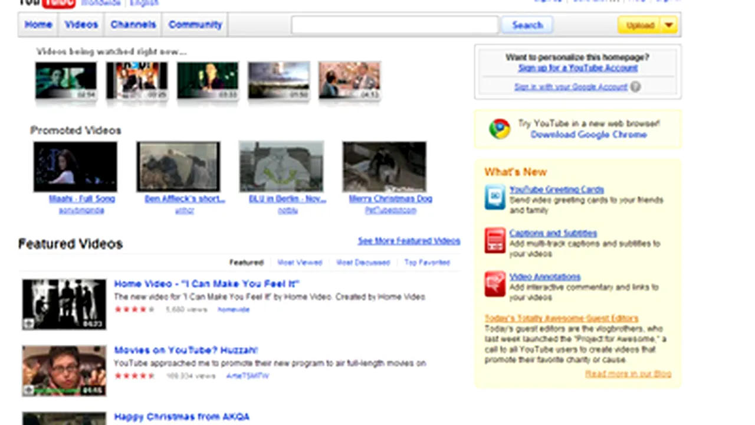Click the Upload button
Viewport: 755px width, 425px height.
(x=640, y=25)
